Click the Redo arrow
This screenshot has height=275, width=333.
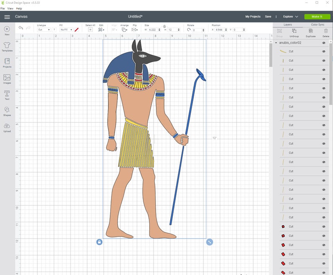pyautogui.click(x=28, y=28)
